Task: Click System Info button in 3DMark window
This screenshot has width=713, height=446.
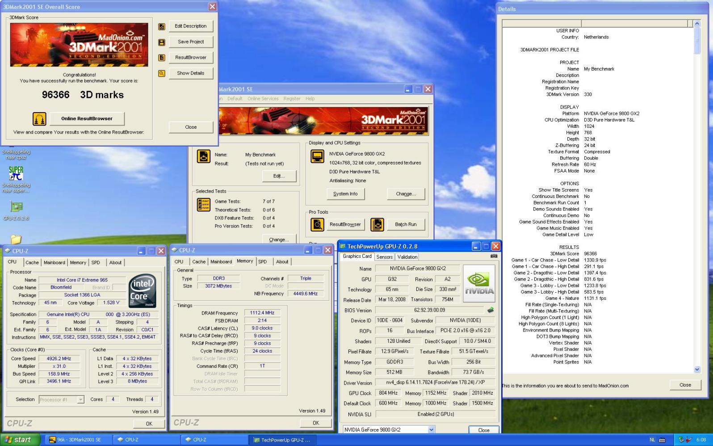Action: [x=345, y=194]
